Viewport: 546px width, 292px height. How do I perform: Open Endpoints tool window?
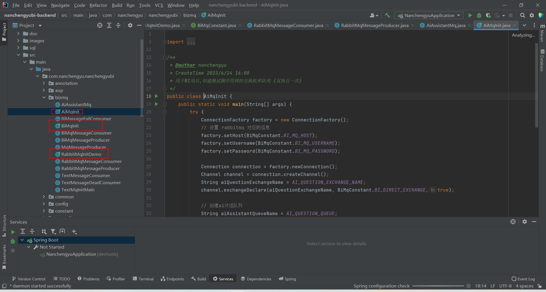pyautogui.click(x=172, y=279)
